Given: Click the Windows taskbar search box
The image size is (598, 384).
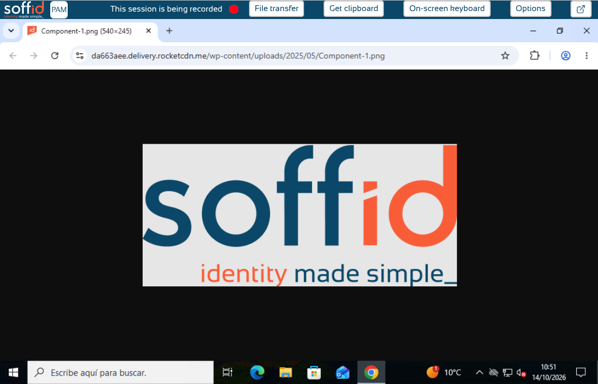Looking at the screenshot, I should coord(121,372).
